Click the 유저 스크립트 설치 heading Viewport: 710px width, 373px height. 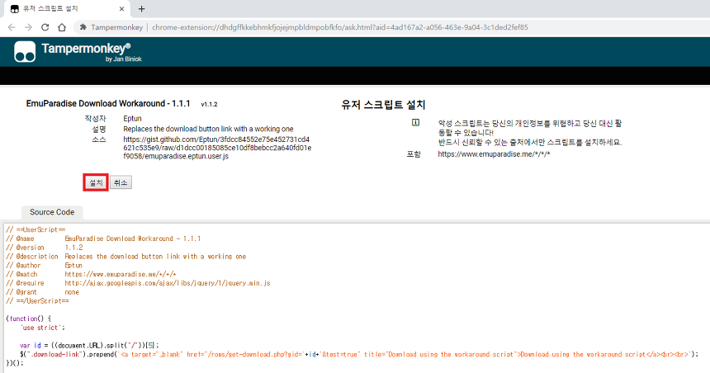(383, 105)
